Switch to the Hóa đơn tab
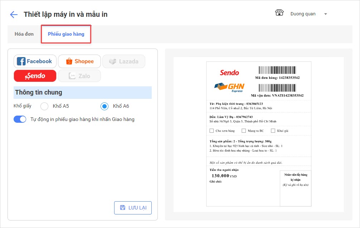360x228 pixels. pos(24,34)
